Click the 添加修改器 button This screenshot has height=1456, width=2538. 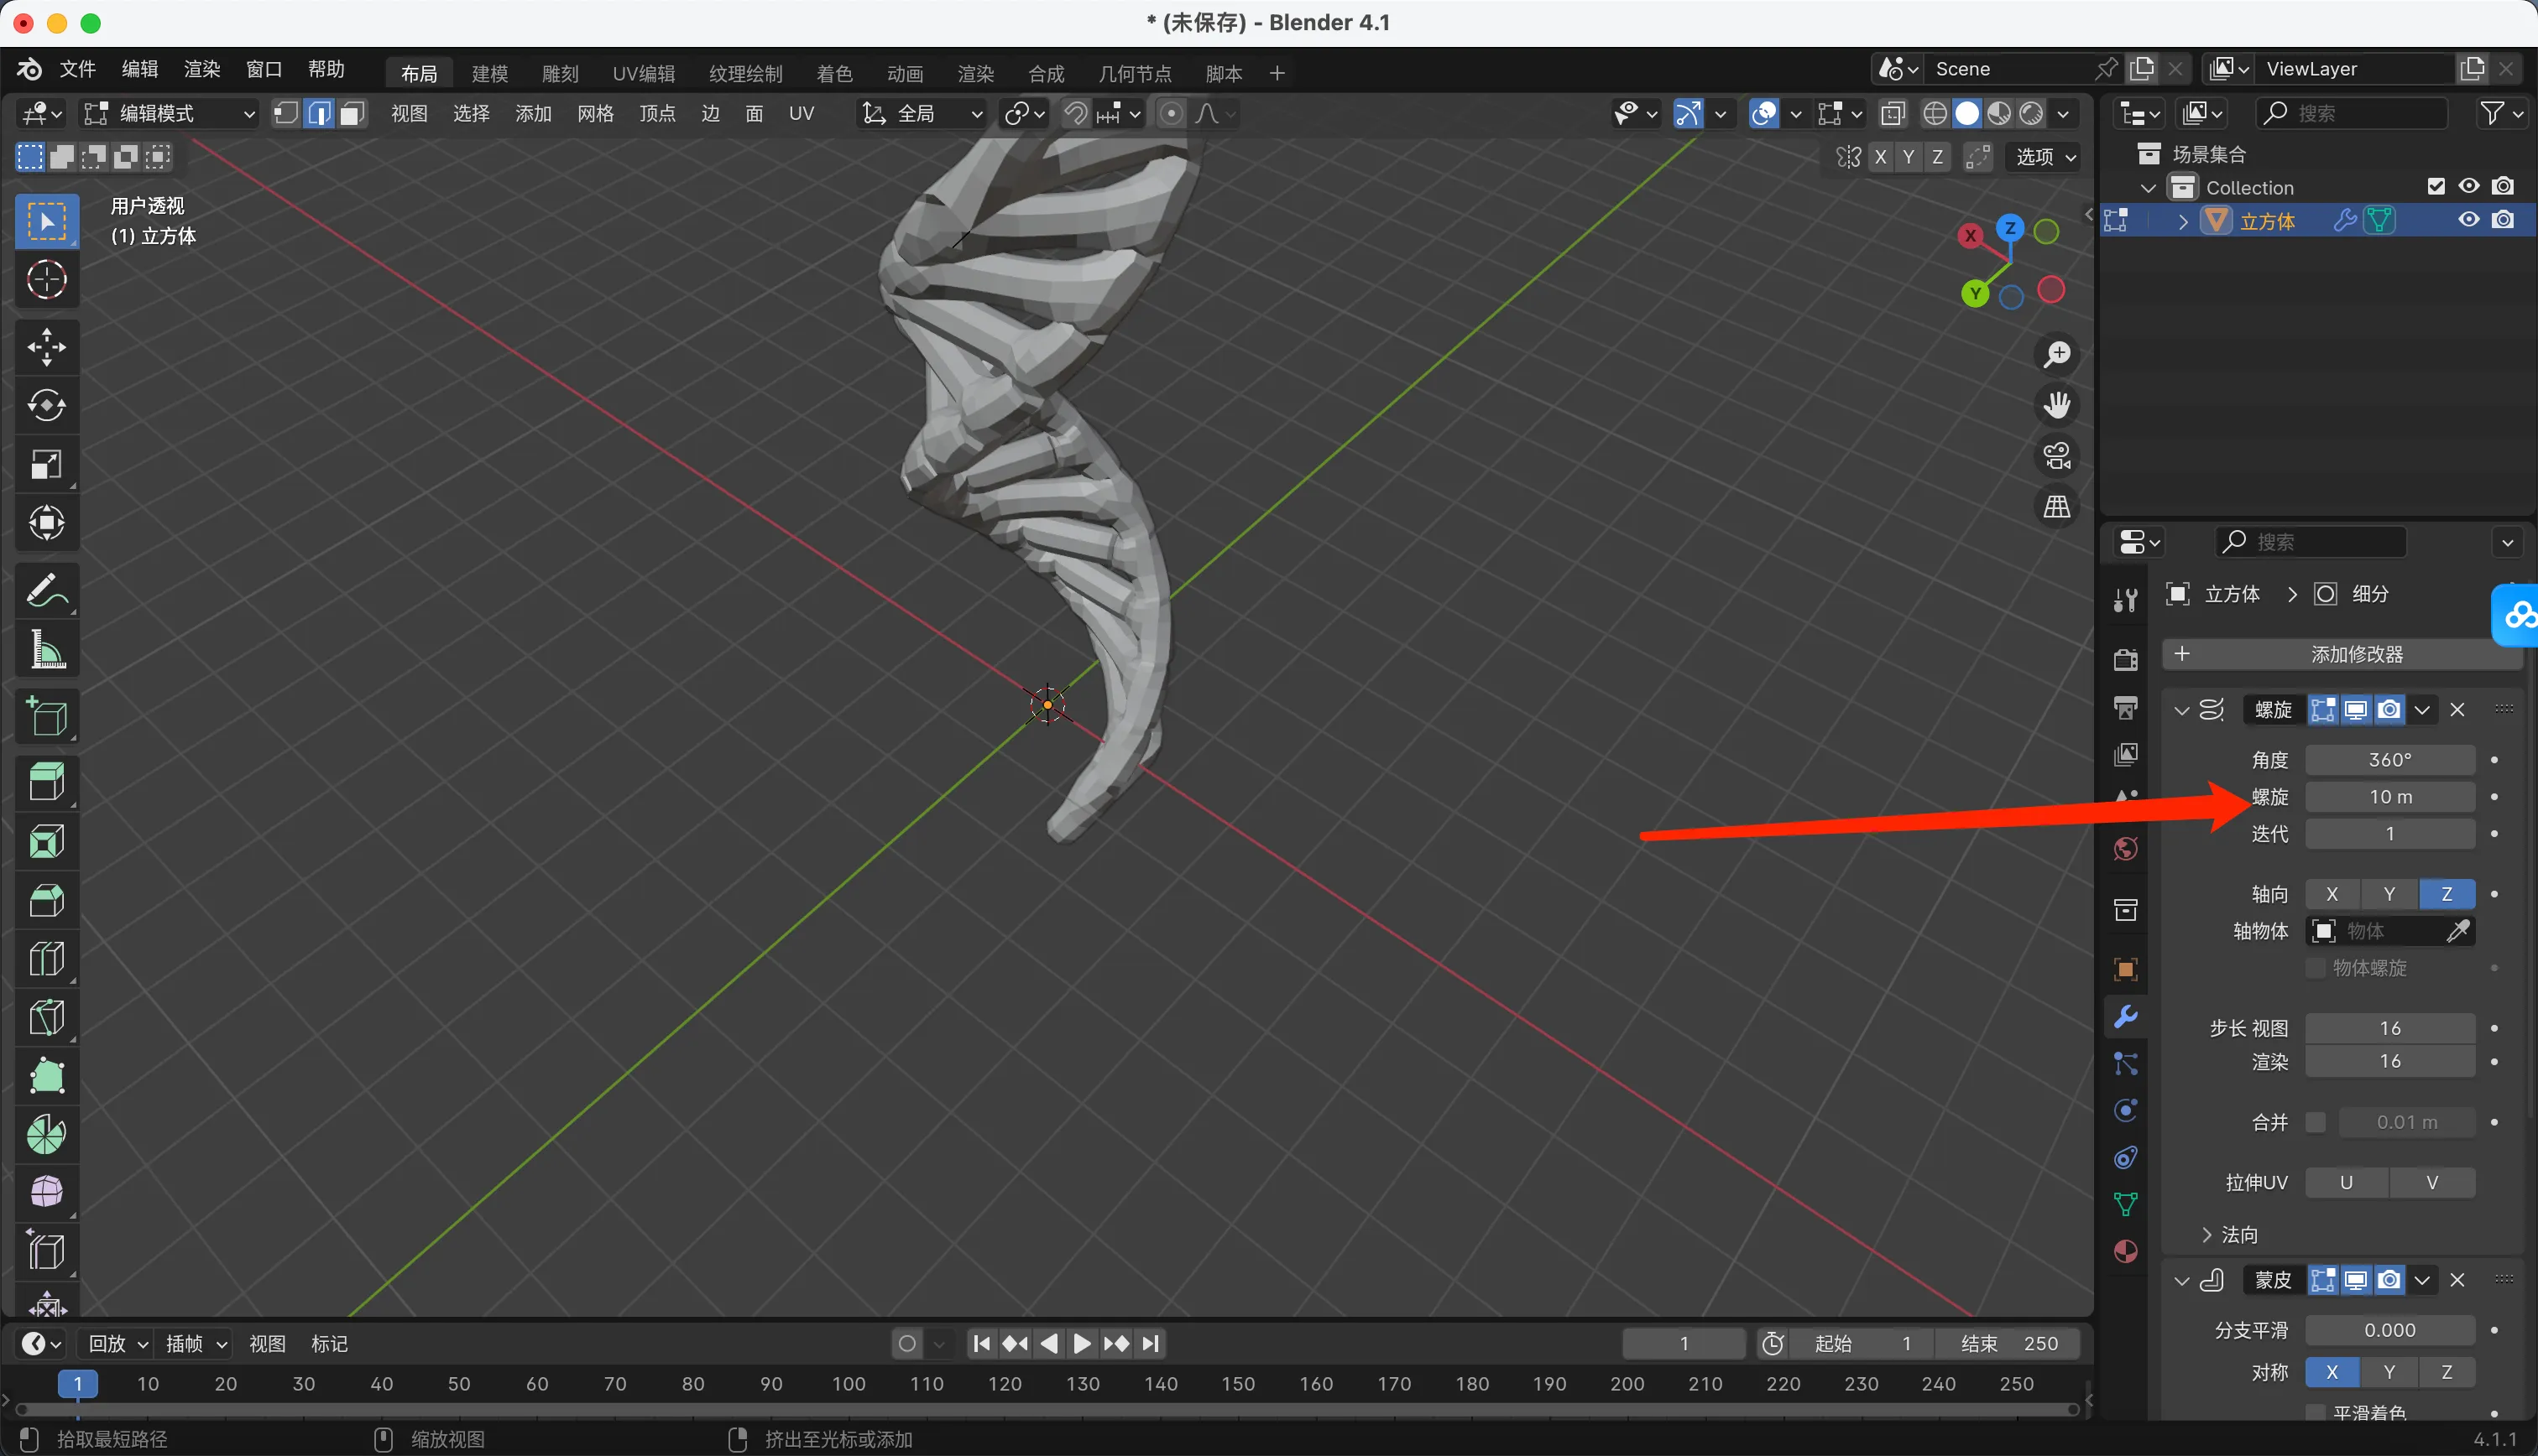[x=2341, y=654]
